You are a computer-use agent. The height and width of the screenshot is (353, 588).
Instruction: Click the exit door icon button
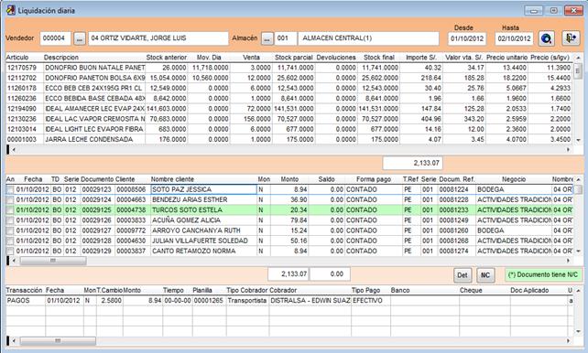572,38
